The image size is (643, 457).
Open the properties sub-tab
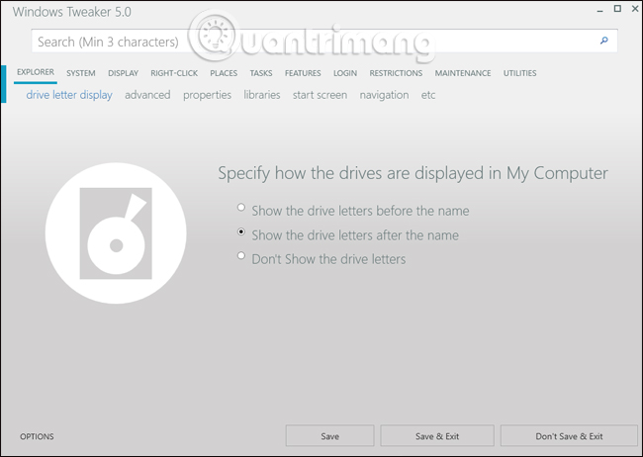tap(207, 95)
